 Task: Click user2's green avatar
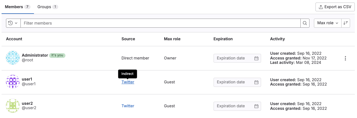coord(13,105)
